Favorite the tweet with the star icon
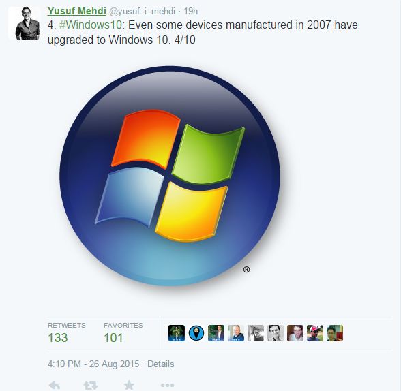The width and height of the screenshot is (401, 391). click(129, 385)
